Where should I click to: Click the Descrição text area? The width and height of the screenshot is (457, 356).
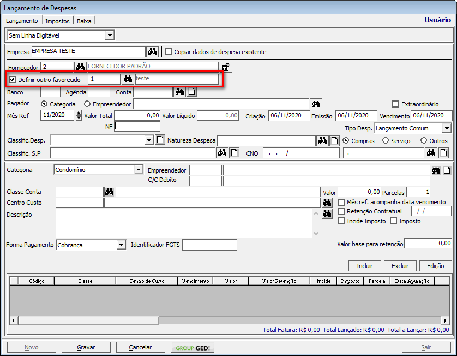click(183, 223)
